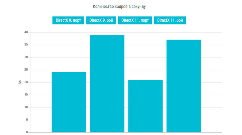The height and width of the screenshot is (135, 242).
Task: Click the rotated "fps" y-axis label
Action: 20,82
